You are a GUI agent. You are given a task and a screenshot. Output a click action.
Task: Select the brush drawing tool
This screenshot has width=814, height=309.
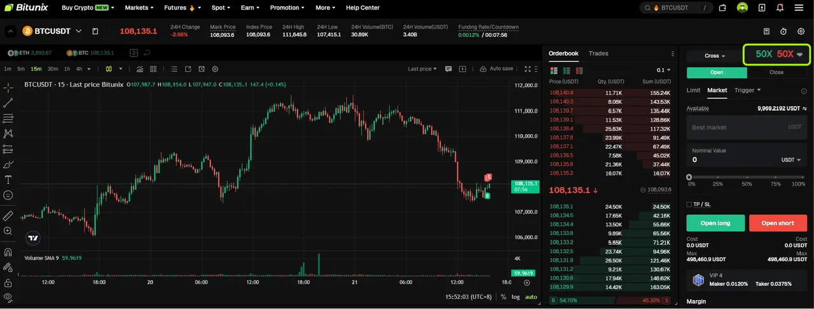click(8, 165)
